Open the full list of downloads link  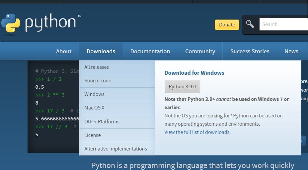[197, 132]
